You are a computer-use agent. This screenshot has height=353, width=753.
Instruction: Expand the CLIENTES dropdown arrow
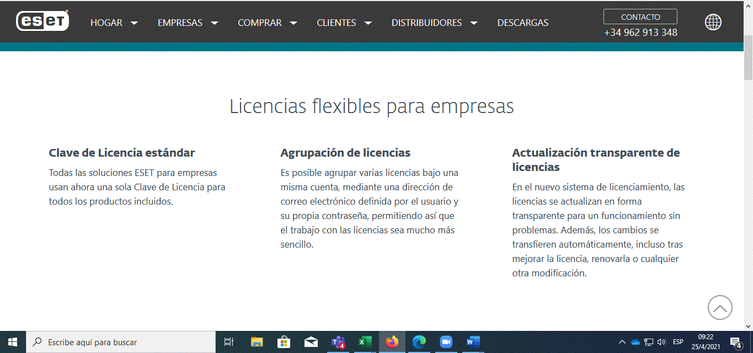click(x=368, y=23)
